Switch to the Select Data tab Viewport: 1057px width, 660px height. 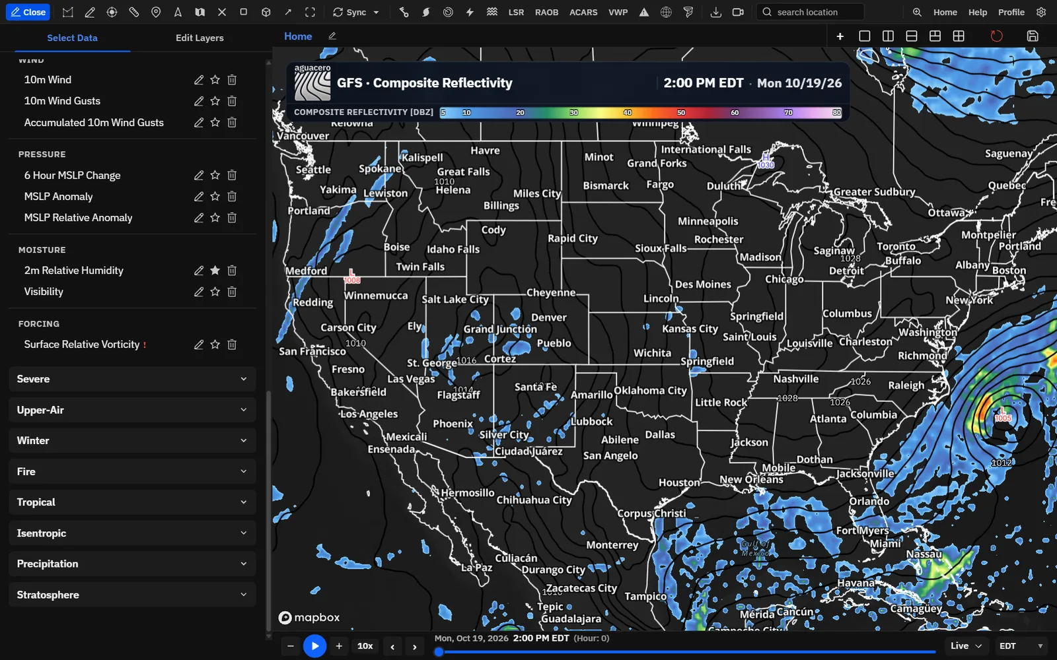coord(72,38)
